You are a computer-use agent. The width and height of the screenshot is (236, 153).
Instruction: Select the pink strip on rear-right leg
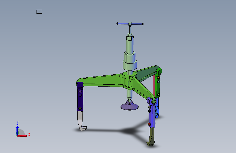click(x=154, y=85)
